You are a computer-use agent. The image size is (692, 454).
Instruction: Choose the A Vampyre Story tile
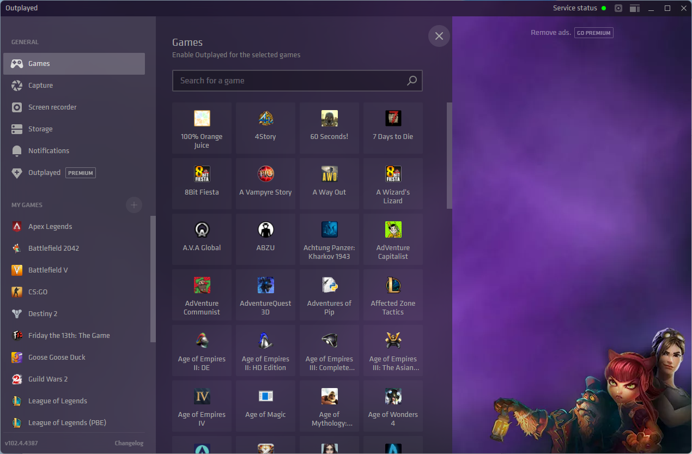pos(265,184)
